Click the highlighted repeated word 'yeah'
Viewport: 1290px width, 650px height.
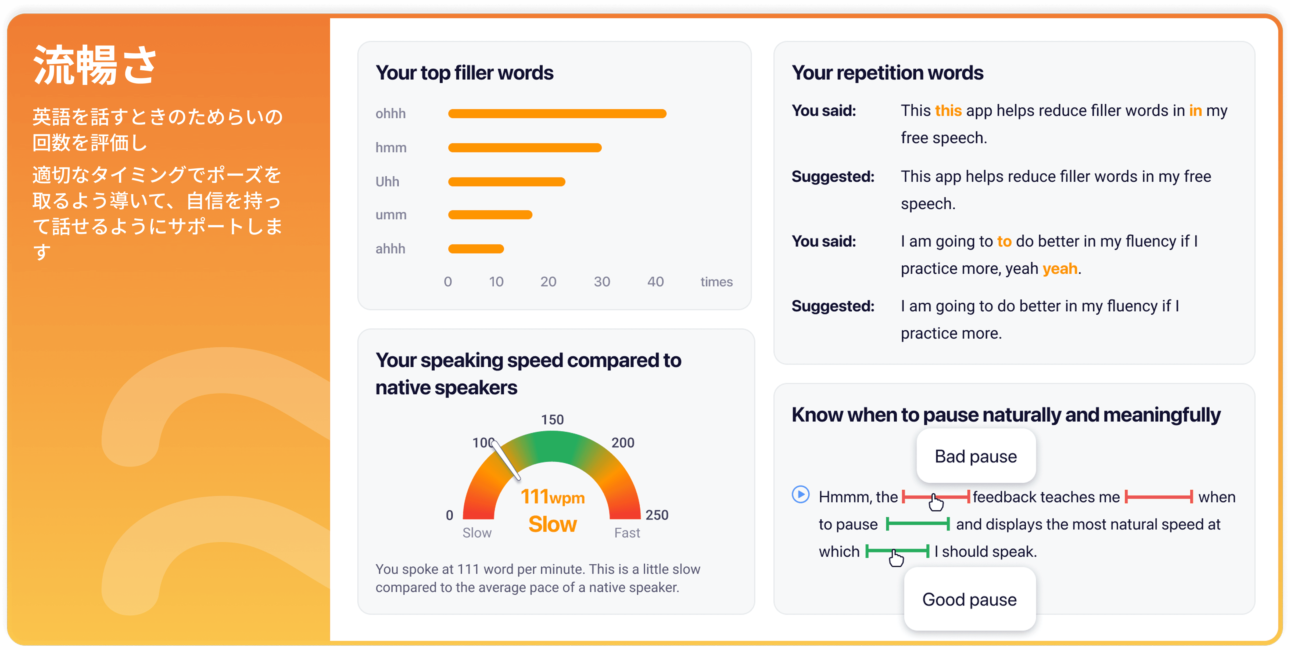[1060, 269]
